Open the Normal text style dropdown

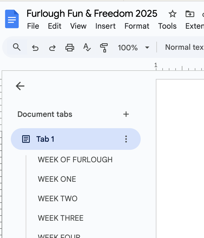(184, 47)
